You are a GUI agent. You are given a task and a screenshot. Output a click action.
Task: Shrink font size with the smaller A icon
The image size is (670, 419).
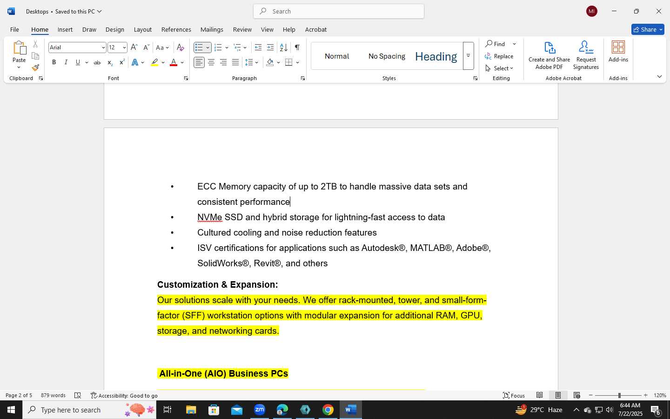pyautogui.click(x=146, y=47)
